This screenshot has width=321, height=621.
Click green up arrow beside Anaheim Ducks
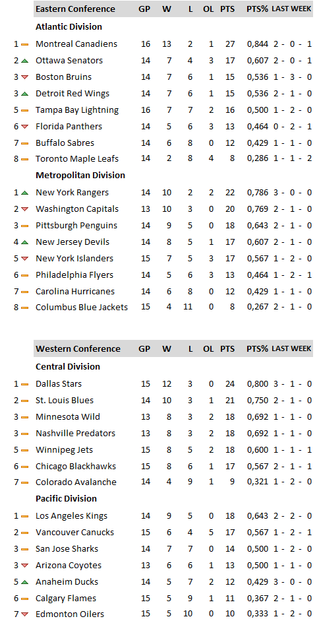pos(24,582)
